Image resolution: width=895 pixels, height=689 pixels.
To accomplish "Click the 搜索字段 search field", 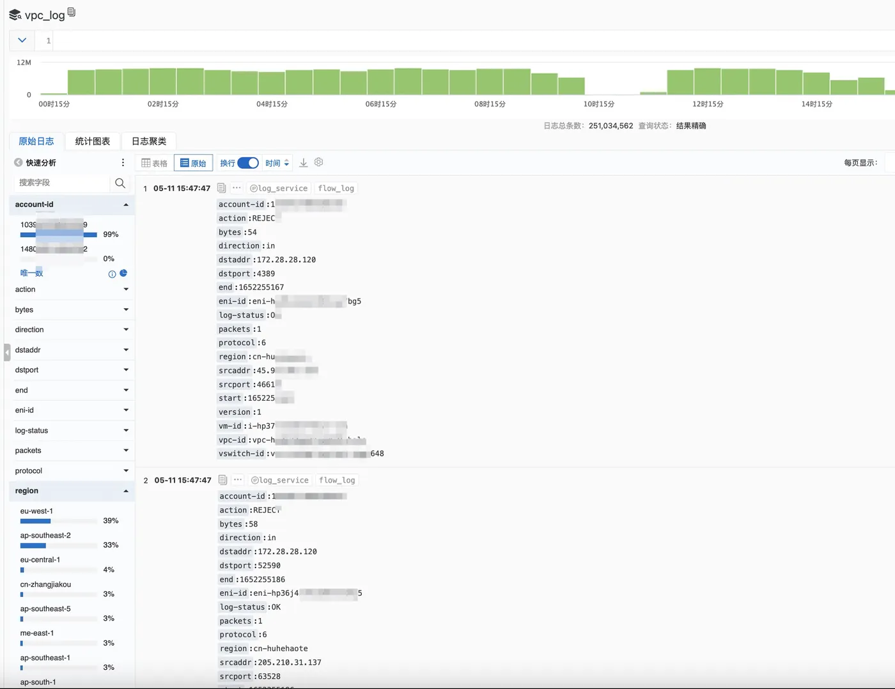I will tap(62, 183).
